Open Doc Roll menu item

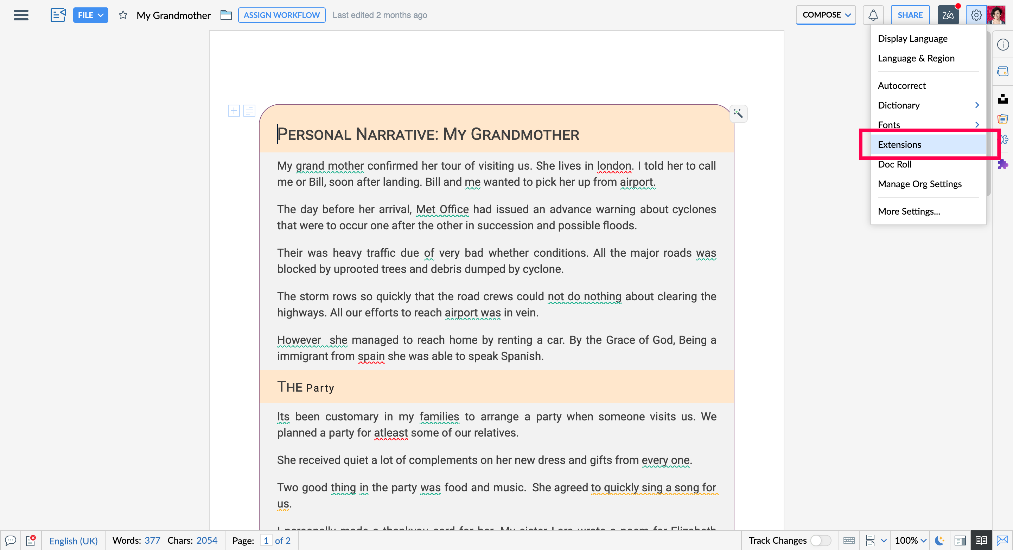click(928, 164)
